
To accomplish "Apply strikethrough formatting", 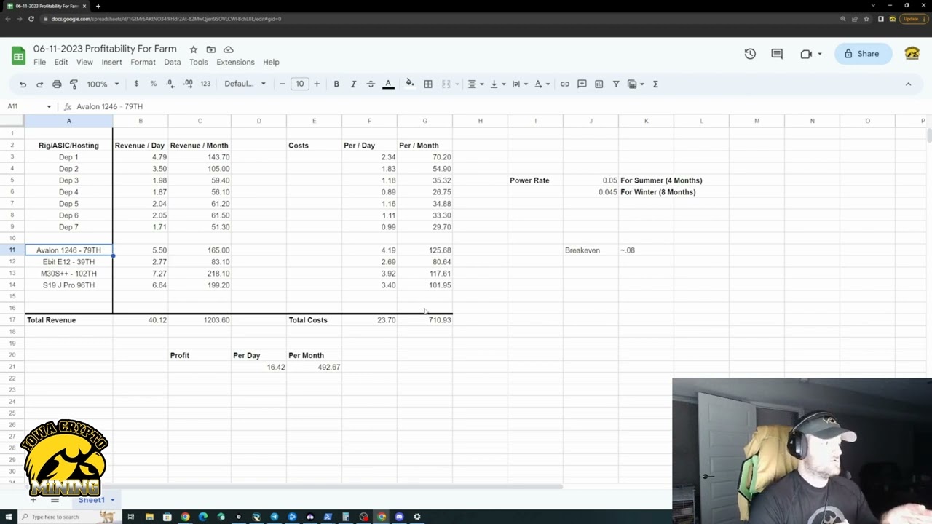I will [371, 84].
